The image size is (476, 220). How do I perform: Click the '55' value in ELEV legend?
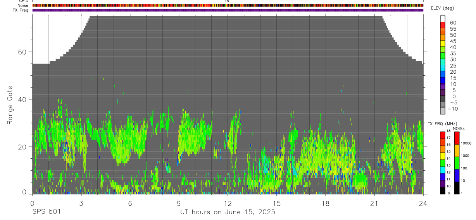click(x=453, y=29)
